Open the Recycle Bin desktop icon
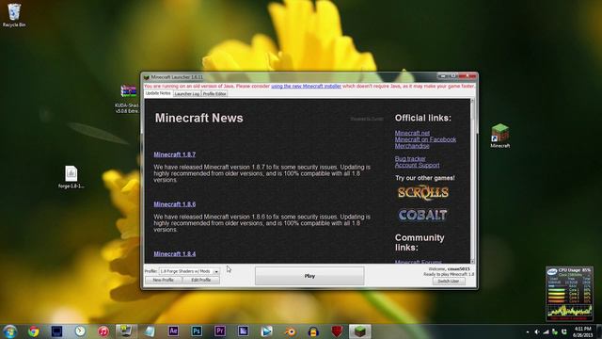Image resolution: width=602 pixels, height=339 pixels. pos(14,15)
